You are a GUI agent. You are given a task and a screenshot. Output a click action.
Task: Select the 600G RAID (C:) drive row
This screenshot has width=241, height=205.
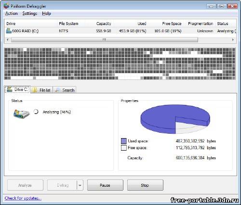click(x=120, y=31)
